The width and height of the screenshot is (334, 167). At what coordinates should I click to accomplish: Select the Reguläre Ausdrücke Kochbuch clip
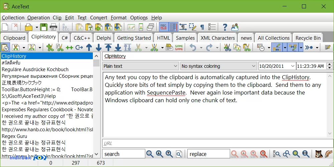(47, 69)
